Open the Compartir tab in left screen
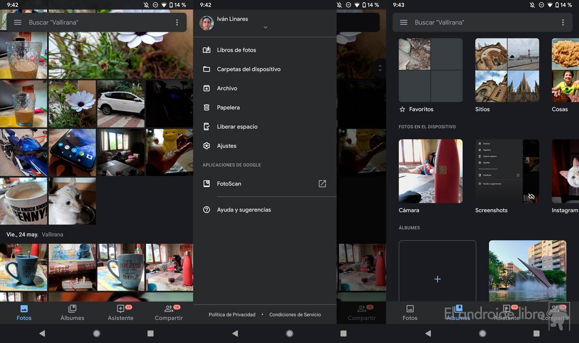Viewport: 579px width, 343px height. [x=169, y=313]
